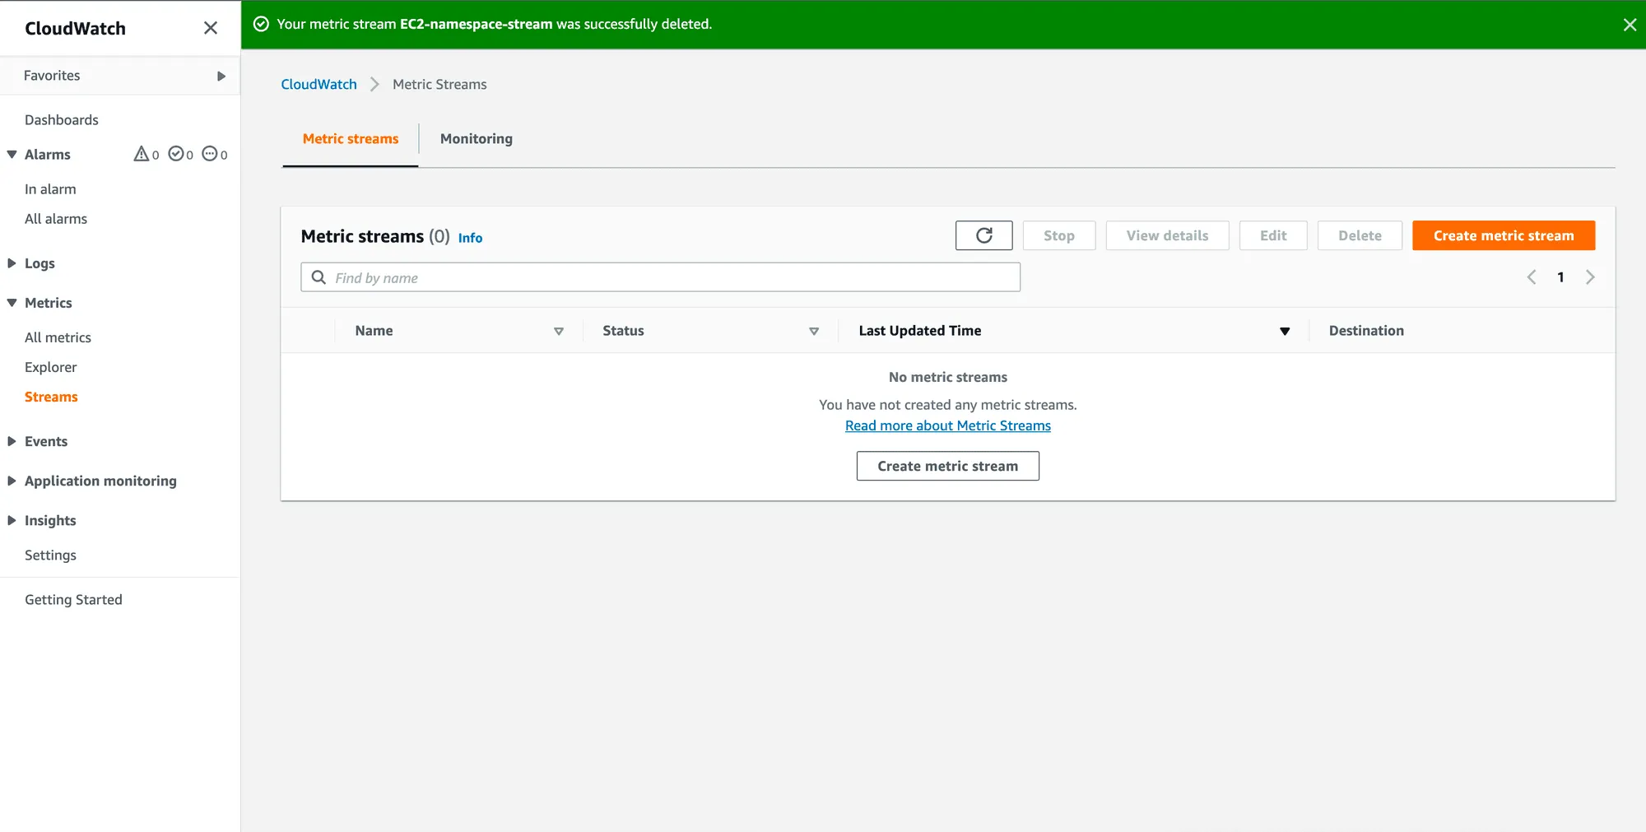This screenshot has width=1646, height=832.
Task: Close the CloudWatch navigation sidebar
Action: coord(210,27)
